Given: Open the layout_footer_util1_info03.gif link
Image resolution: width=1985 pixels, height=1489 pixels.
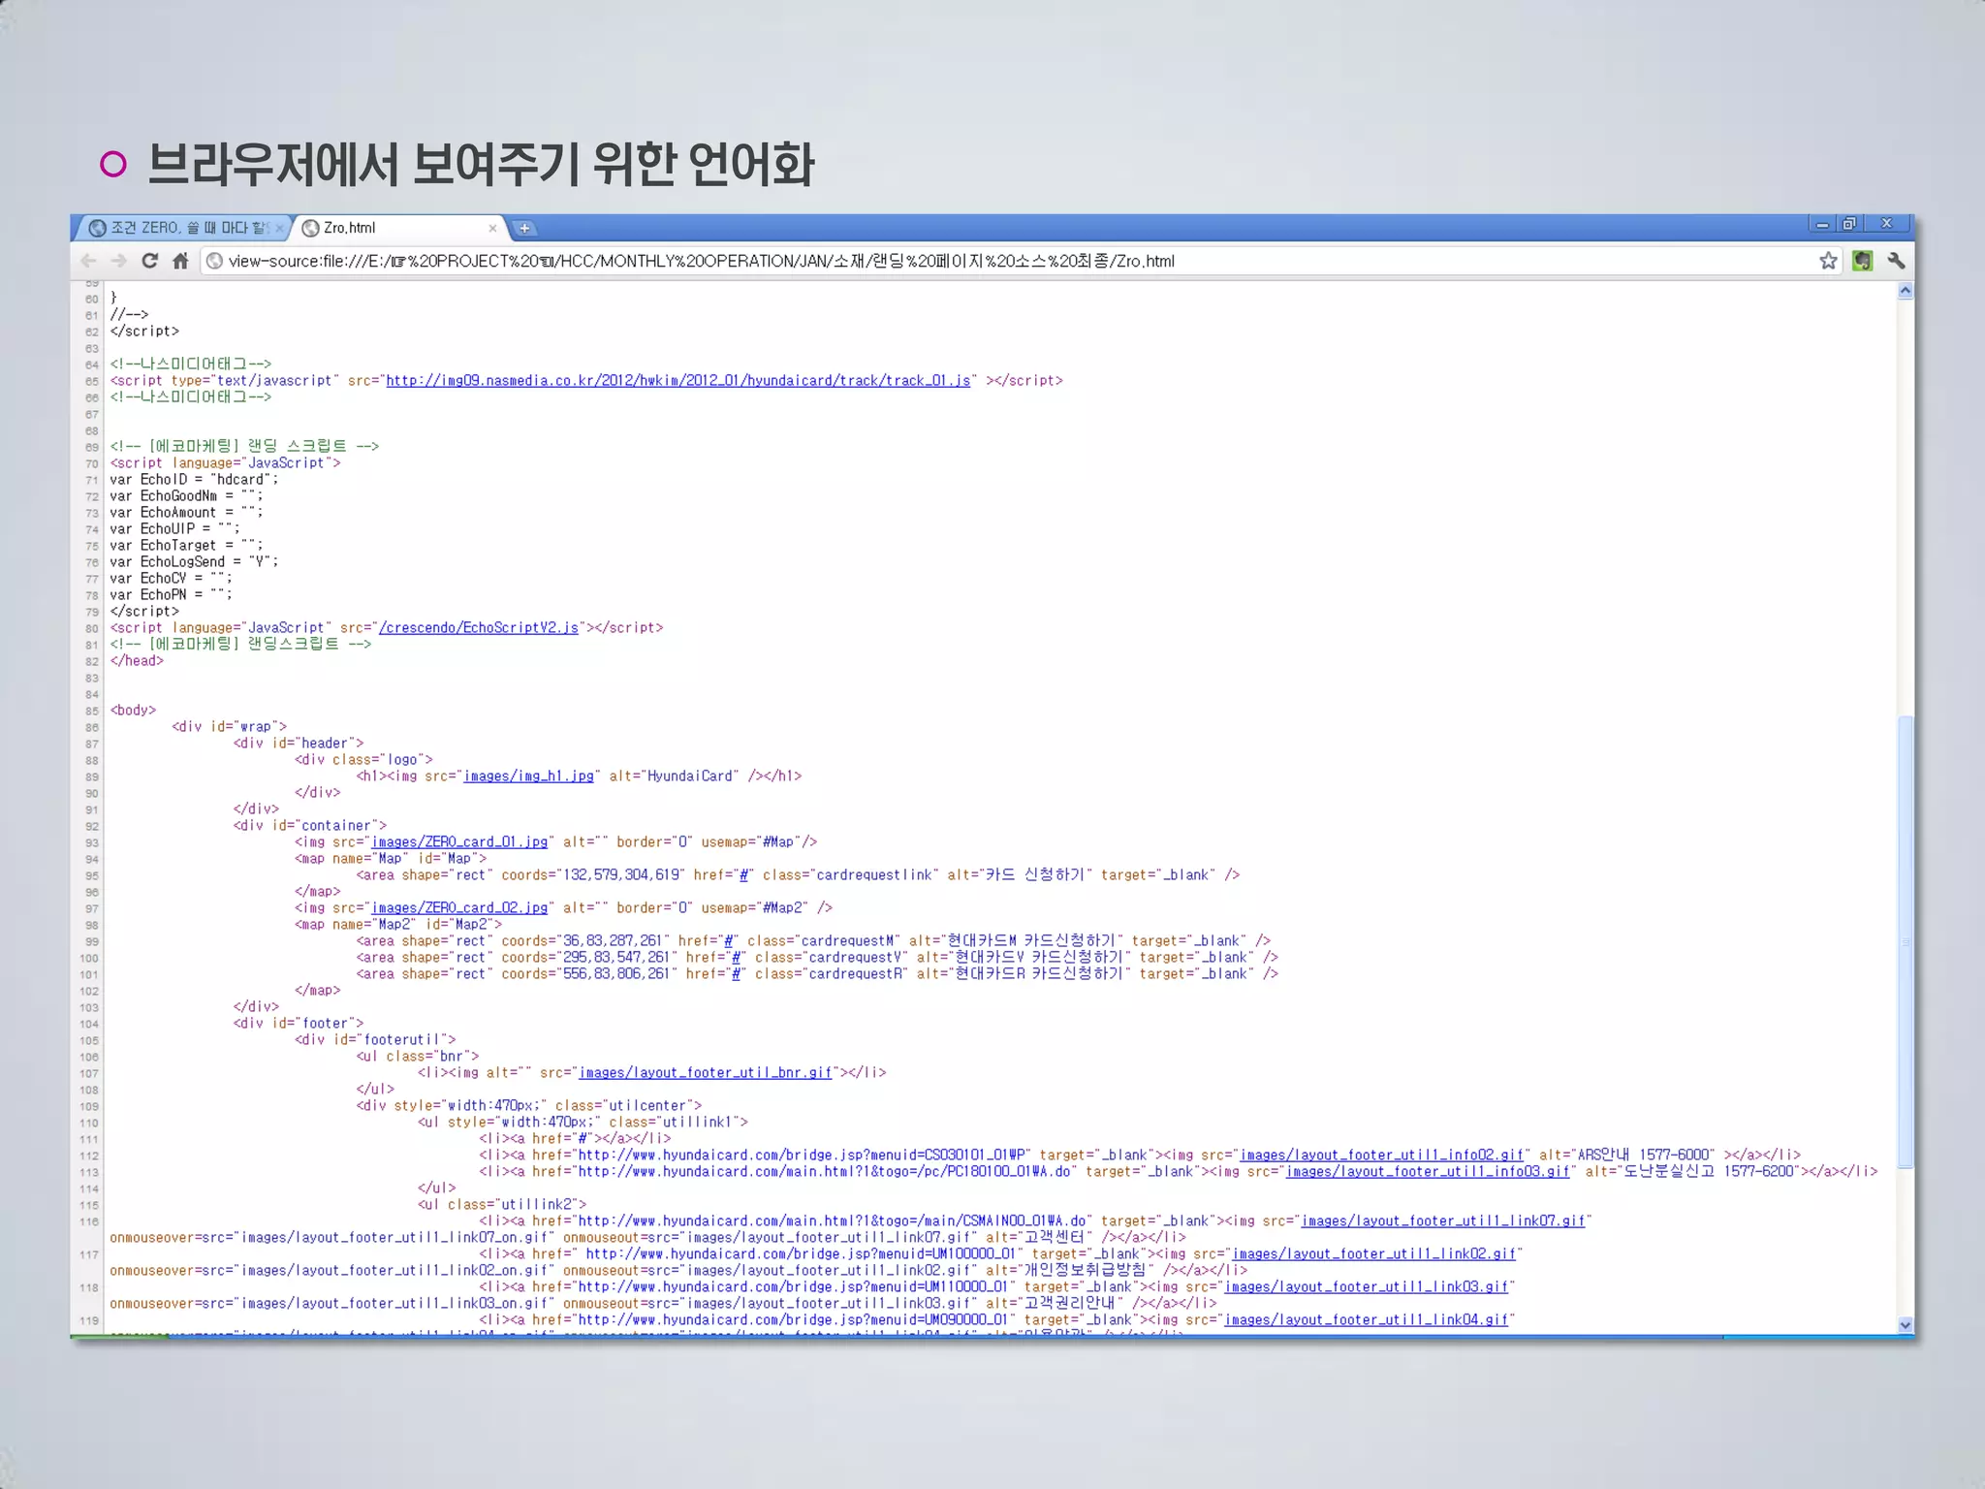Looking at the screenshot, I should click(x=1428, y=1172).
